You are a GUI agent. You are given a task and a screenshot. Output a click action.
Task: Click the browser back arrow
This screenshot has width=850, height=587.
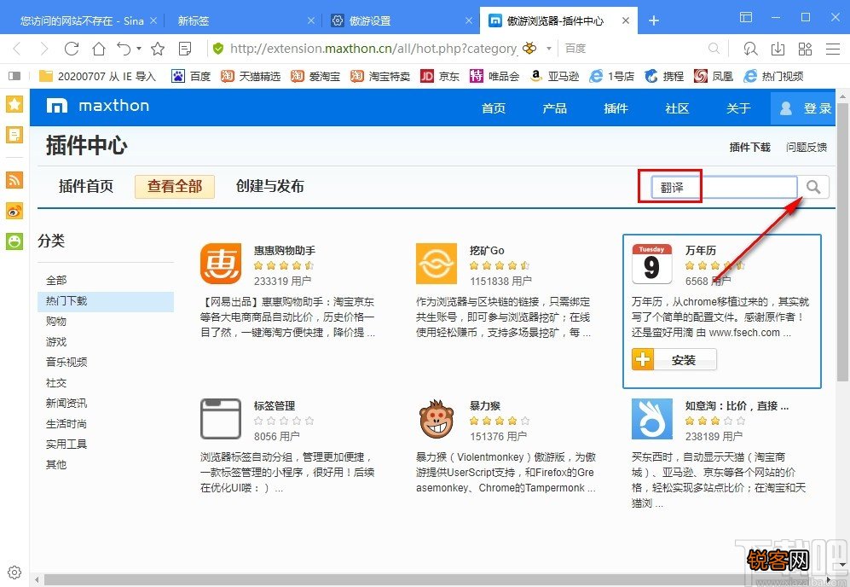(17, 49)
